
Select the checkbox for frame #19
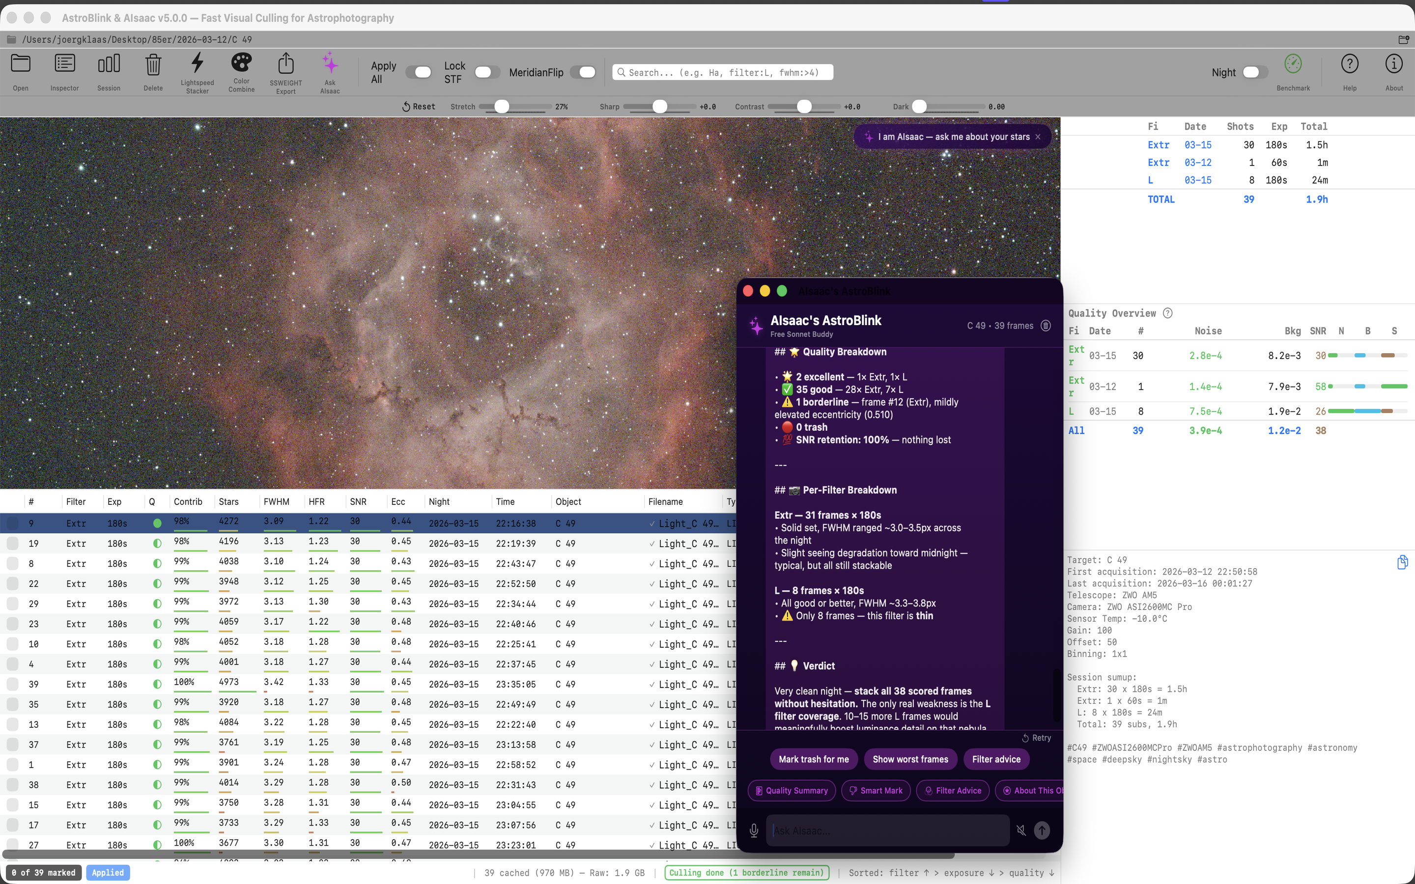(12, 543)
